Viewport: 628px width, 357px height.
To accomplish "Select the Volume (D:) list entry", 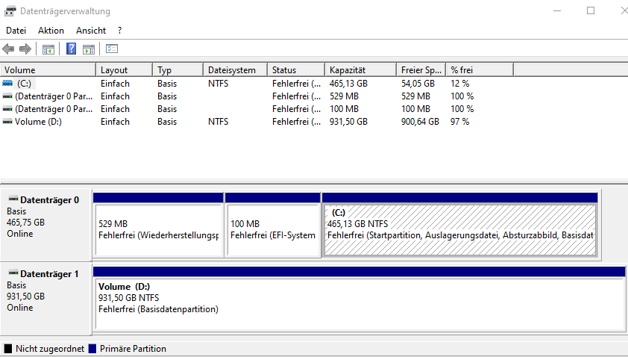I will pos(38,122).
